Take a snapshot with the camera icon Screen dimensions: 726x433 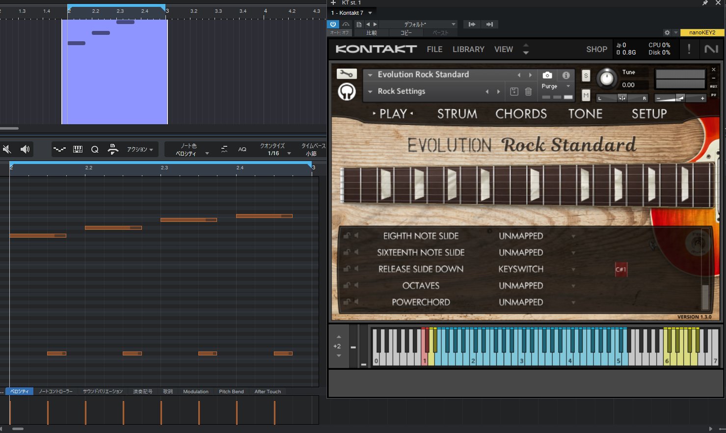pos(547,75)
